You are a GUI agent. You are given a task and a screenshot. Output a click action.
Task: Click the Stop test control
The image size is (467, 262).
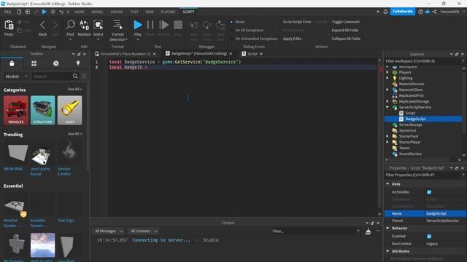[178, 25]
